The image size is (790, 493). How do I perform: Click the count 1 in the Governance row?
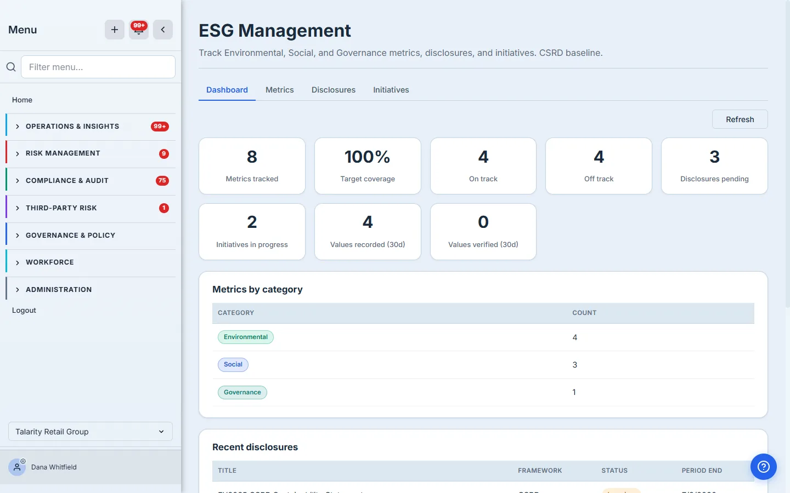click(x=574, y=392)
